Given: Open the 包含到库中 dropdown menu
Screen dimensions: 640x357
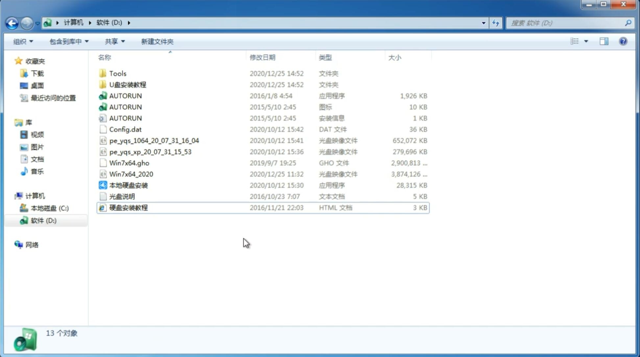Looking at the screenshot, I should (x=68, y=41).
